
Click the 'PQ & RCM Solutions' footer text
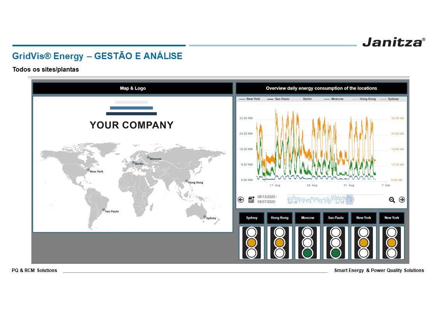(x=34, y=270)
